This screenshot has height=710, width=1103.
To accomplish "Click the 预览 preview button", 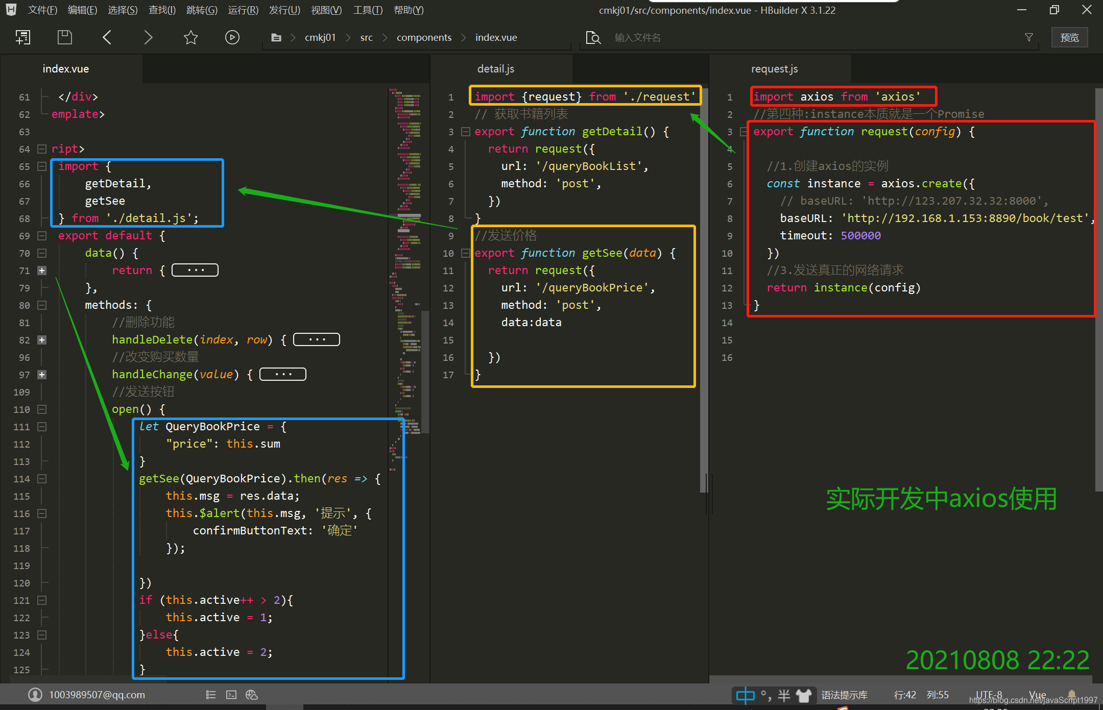I will click(x=1069, y=38).
